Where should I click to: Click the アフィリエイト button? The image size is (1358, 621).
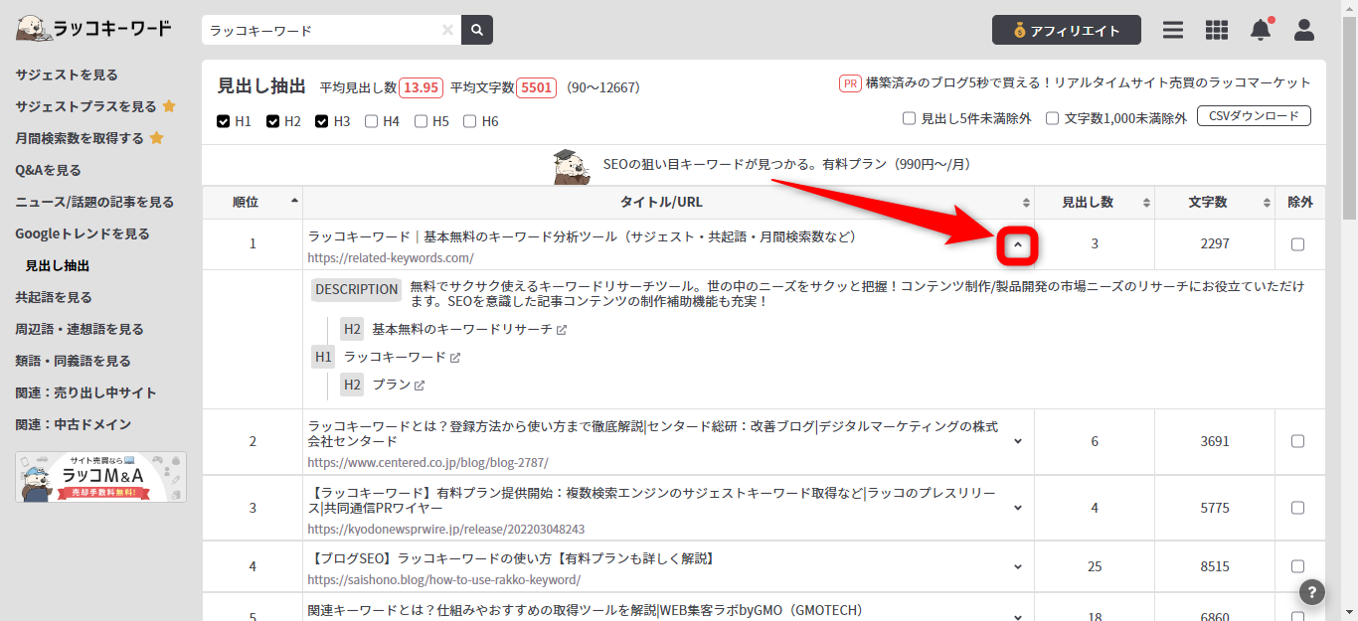tap(1067, 30)
